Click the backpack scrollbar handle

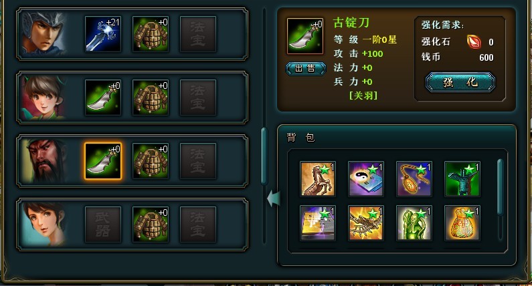click(x=500, y=186)
